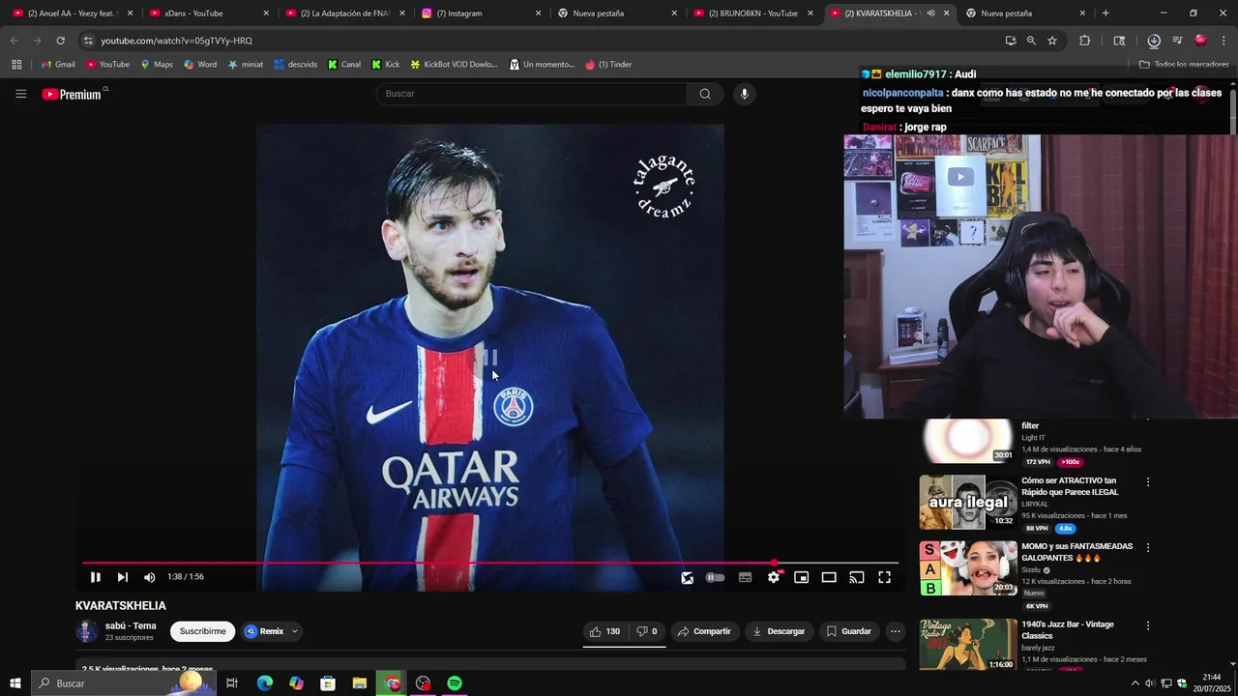
Task: Switch to La Adaptación de FNAF tab
Action: [x=345, y=14]
